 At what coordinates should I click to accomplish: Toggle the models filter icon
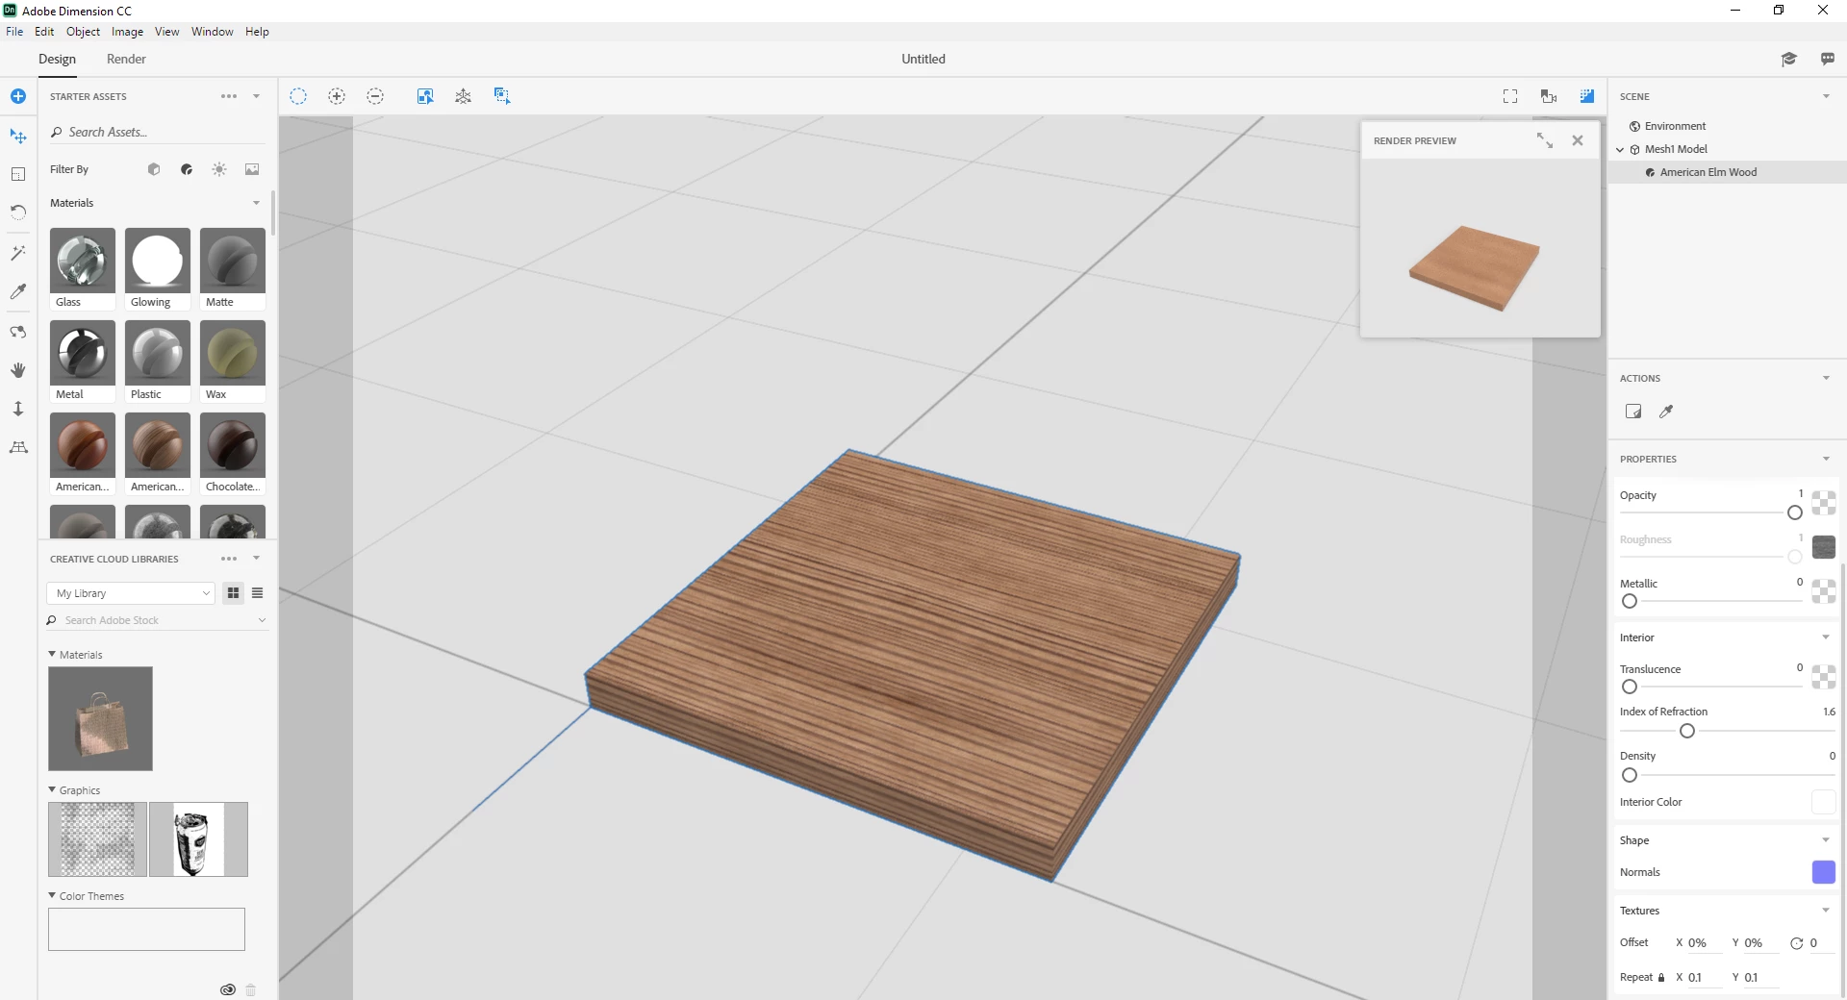point(154,169)
